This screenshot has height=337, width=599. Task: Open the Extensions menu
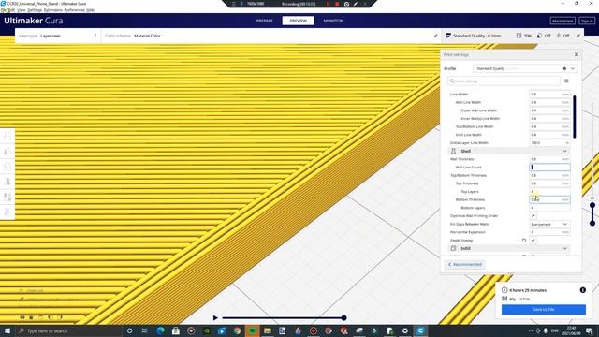click(x=53, y=10)
